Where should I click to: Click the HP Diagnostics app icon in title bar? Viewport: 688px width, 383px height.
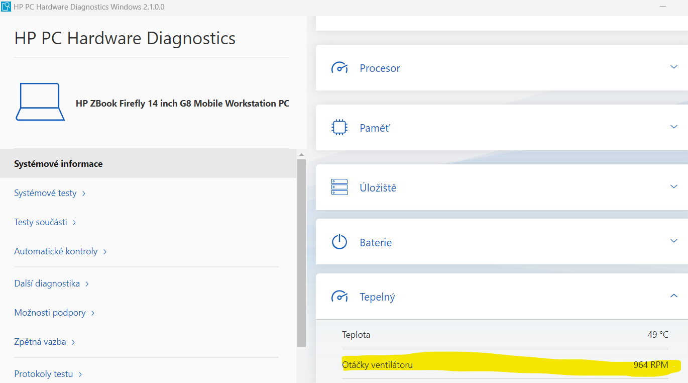click(6, 7)
